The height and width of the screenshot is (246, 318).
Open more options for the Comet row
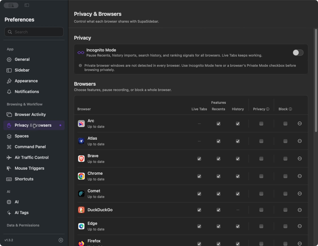point(300,194)
